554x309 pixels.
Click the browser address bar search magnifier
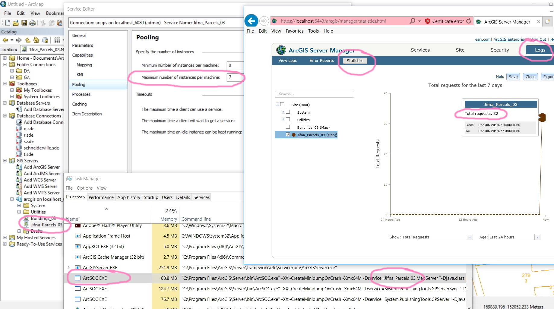[412, 21]
